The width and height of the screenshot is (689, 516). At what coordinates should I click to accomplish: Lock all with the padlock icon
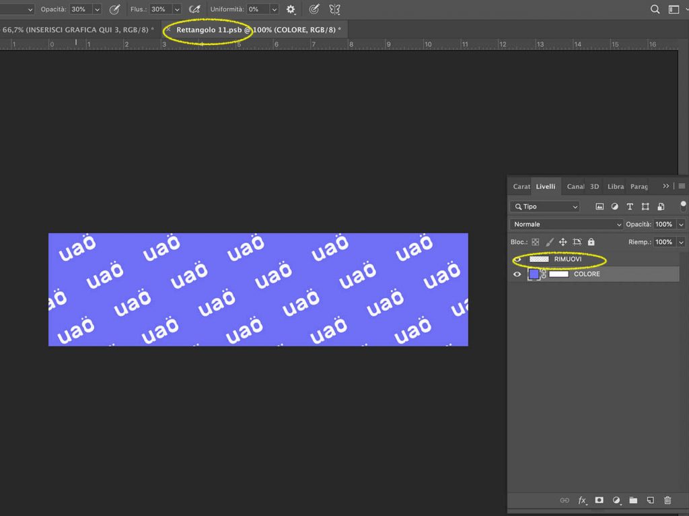(591, 242)
